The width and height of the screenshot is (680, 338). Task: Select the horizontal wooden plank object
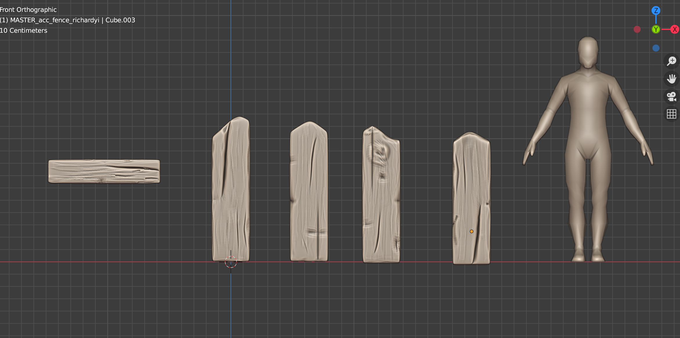coord(104,171)
